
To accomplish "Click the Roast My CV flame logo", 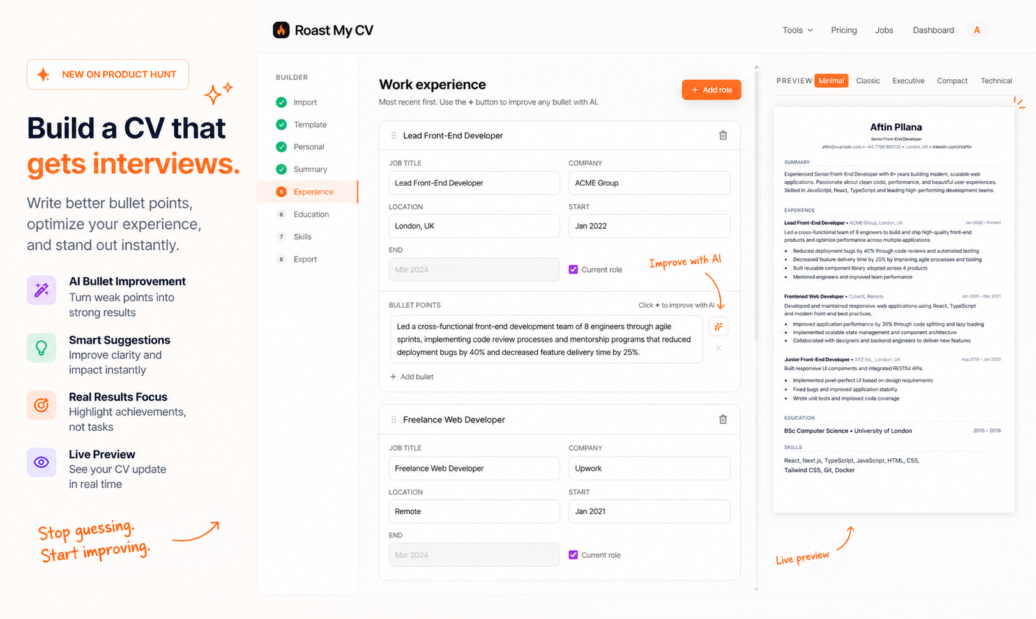I will click(x=281, y=30).
